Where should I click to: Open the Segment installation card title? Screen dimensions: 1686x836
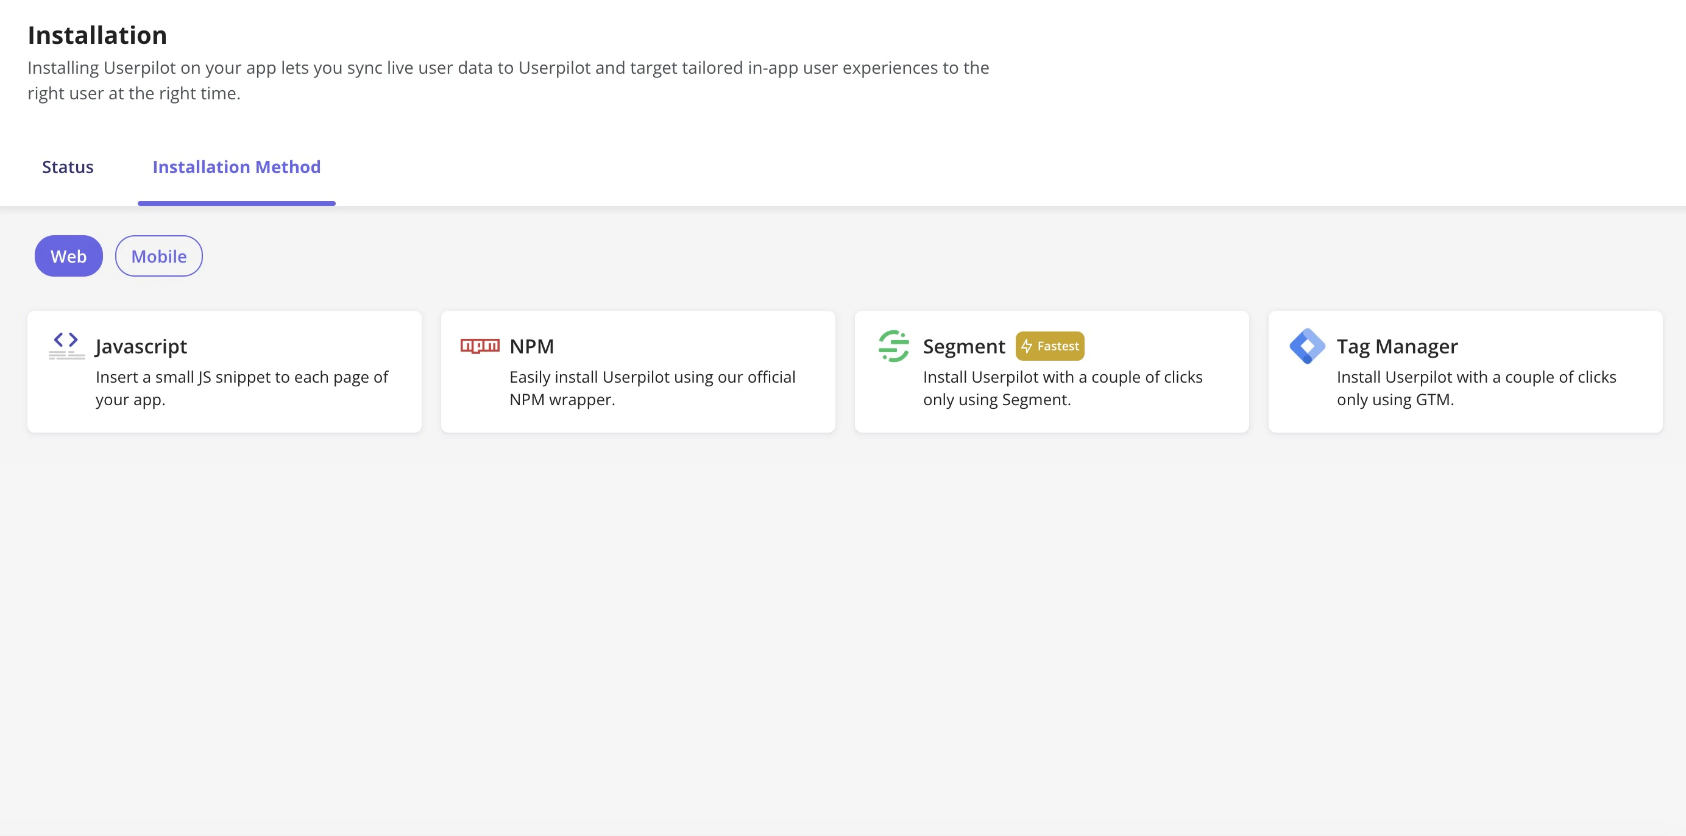tap(963, 345)
